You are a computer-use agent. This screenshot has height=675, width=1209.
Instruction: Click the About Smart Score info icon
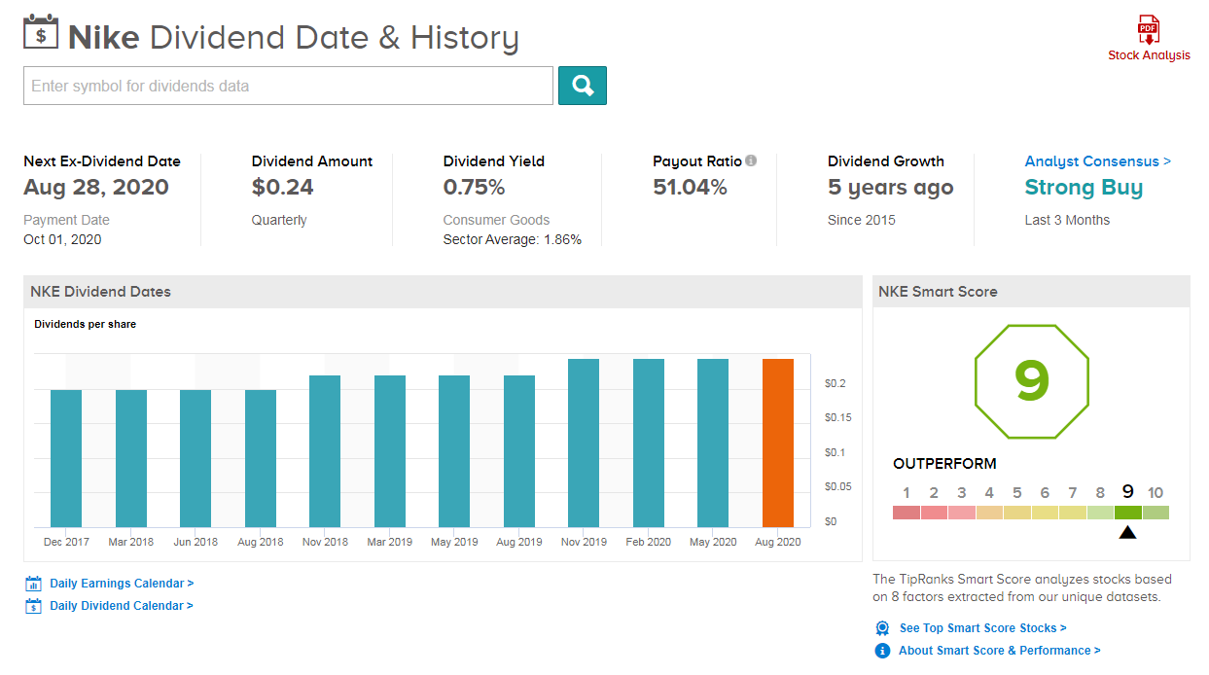click(x=882, y=651)
